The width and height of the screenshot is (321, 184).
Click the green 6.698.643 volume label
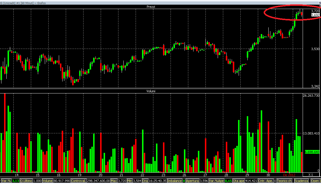[x=312, y=152]
